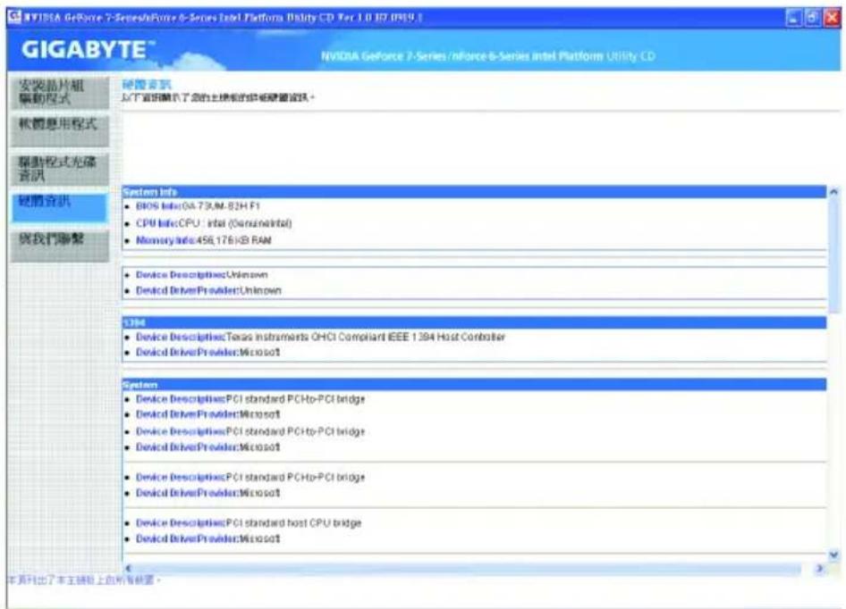Select the highlighted 硬體資訊 sidebar item
The image size is (846, 609).
[x=59, y=207]
